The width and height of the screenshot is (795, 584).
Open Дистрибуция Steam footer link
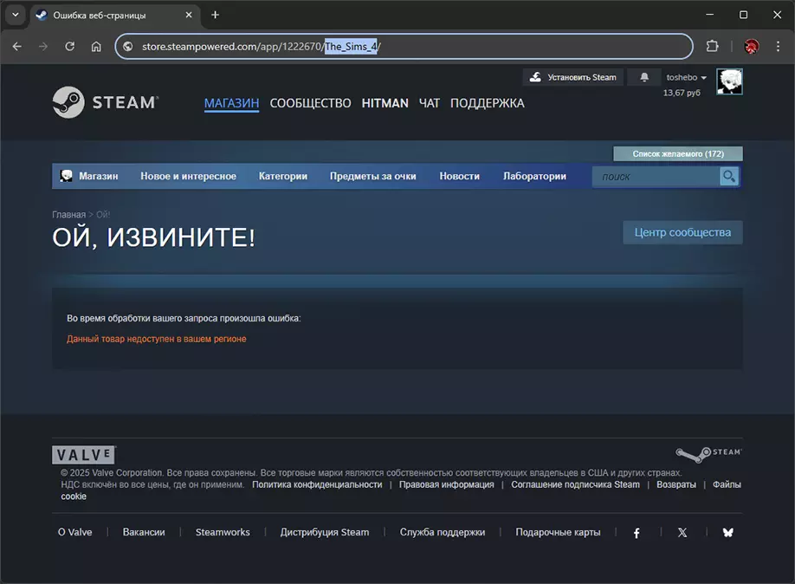pyautogui.click(x=325, y=532)
